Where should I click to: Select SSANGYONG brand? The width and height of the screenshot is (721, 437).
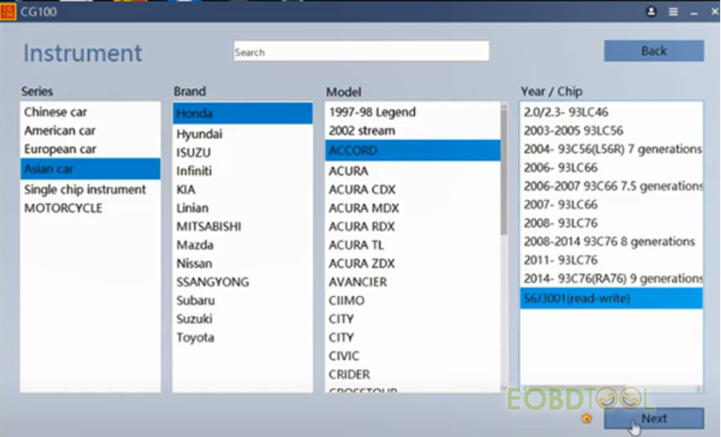point(243,283)
